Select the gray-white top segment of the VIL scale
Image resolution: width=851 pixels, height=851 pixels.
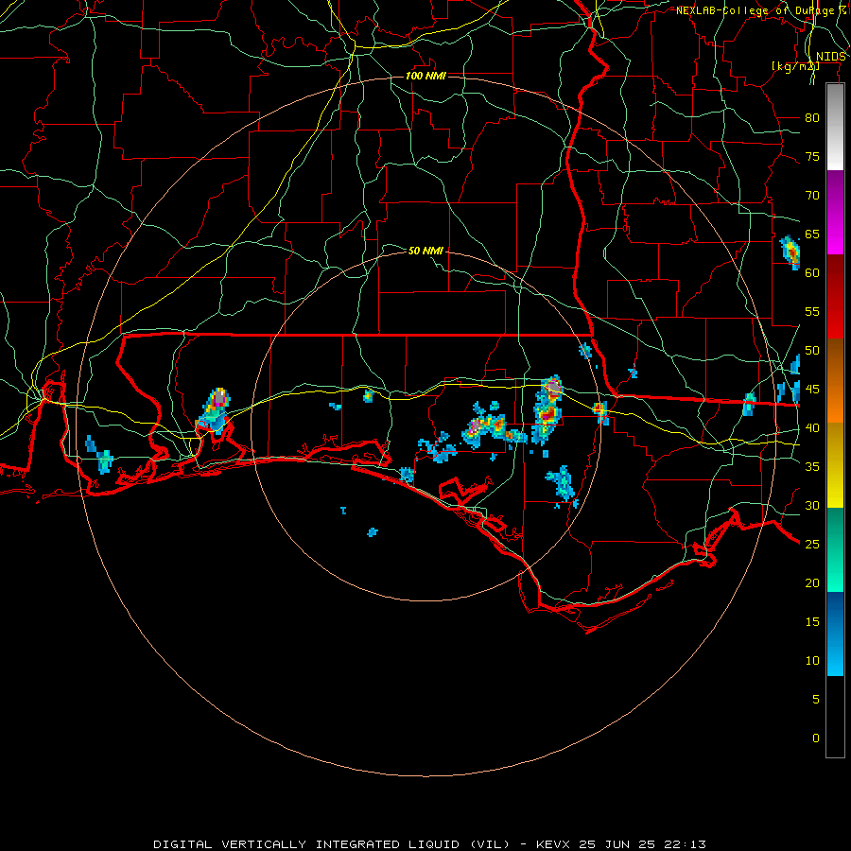click(835, 127)
